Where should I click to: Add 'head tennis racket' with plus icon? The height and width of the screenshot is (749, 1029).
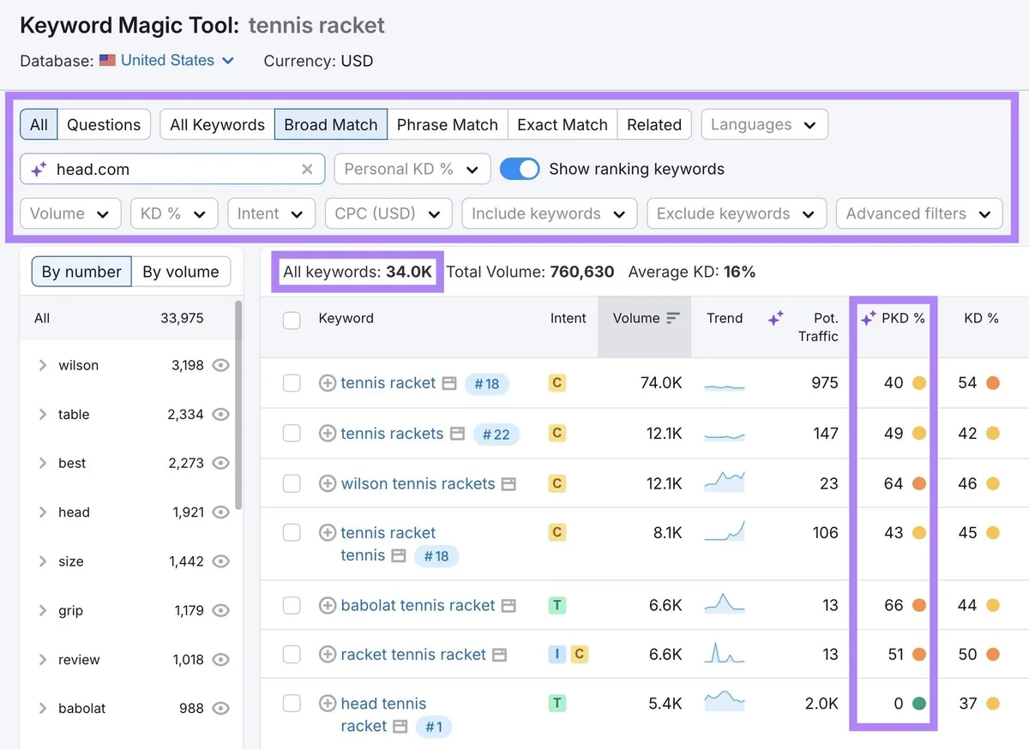[x=327, y=704]
